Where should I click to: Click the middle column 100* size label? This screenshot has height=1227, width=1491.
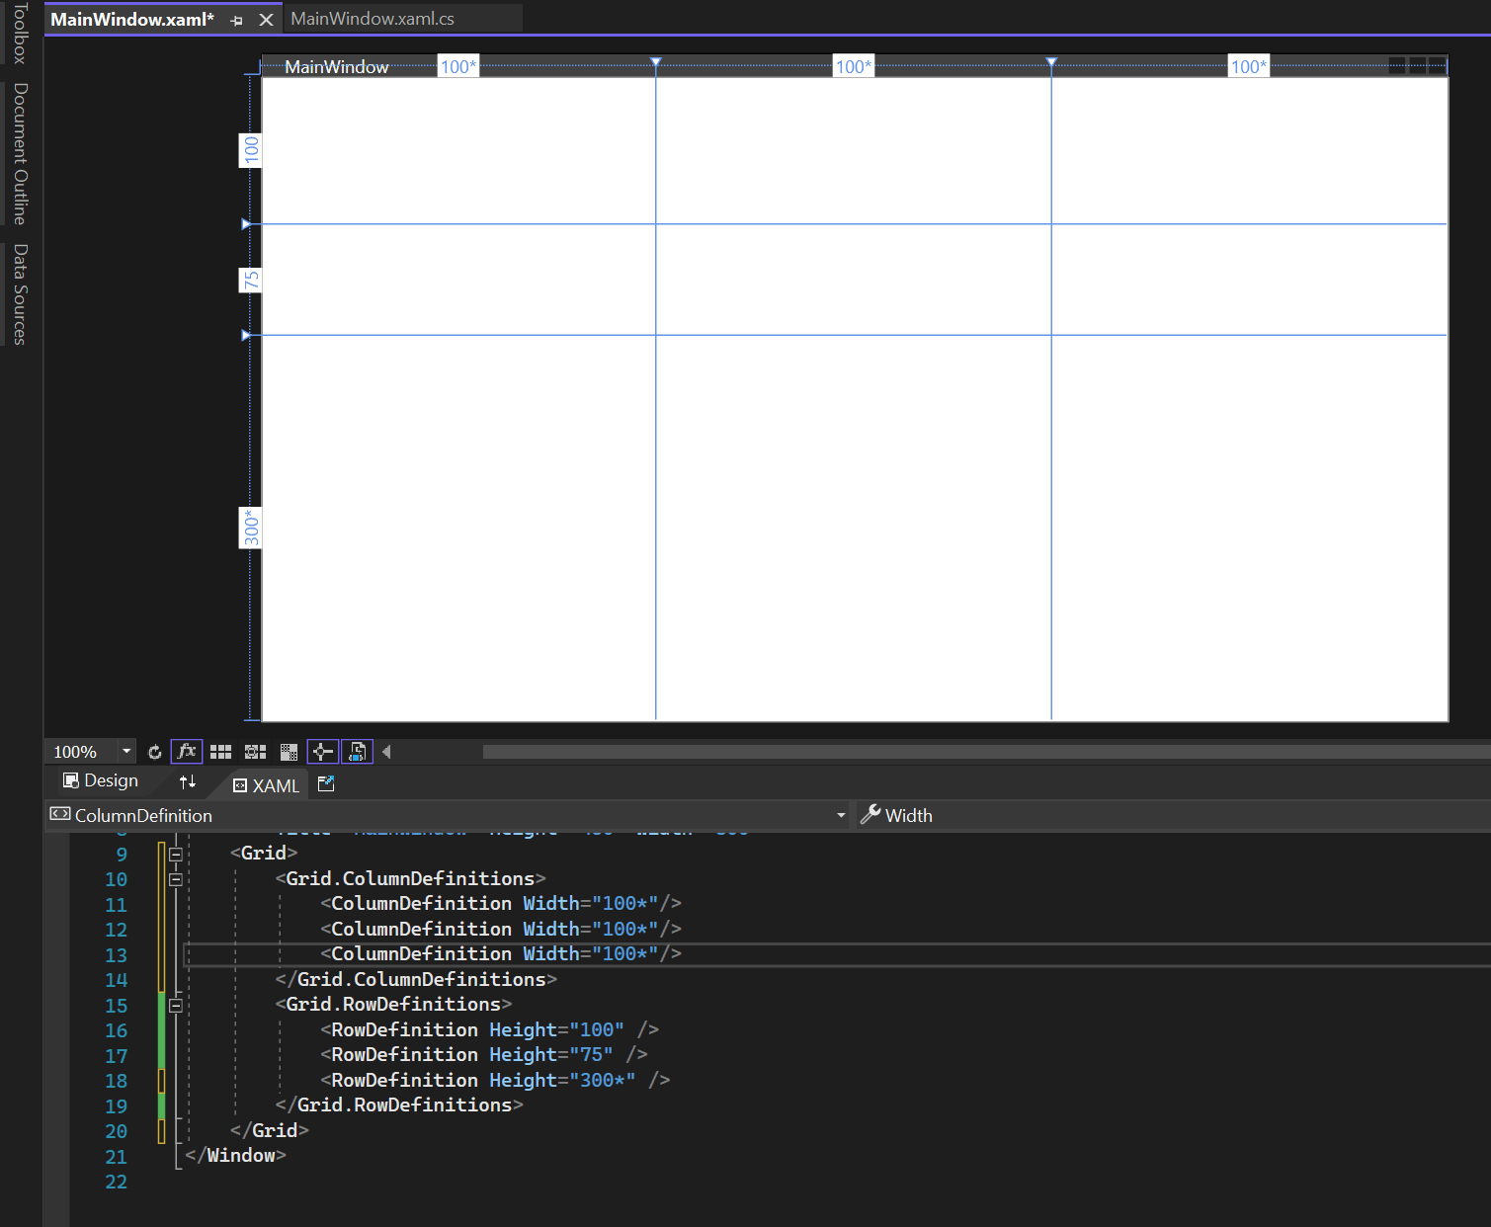(x=854, y=66)
